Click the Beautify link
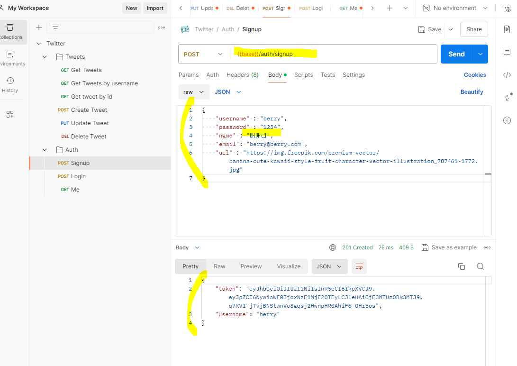 click(x=472, y=92)
